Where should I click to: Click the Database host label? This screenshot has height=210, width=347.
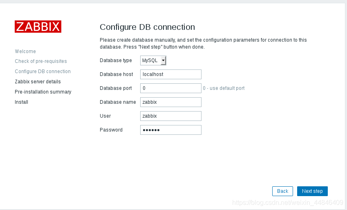coord(116,74)
